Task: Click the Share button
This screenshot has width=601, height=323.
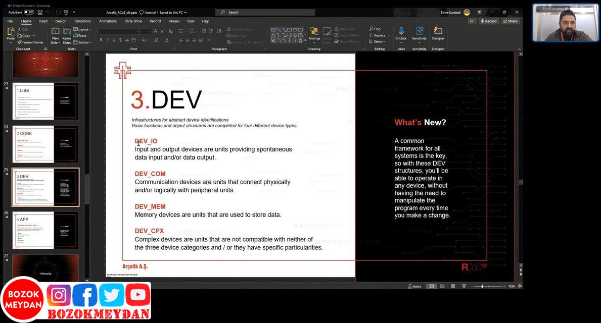Action: click(x=510, y=21)
